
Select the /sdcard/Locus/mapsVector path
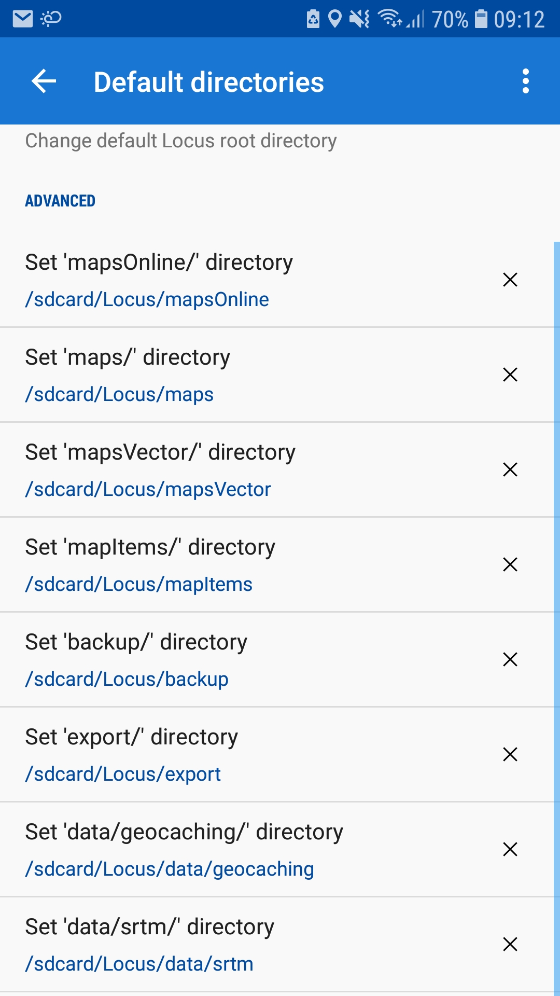pos(148,489)
